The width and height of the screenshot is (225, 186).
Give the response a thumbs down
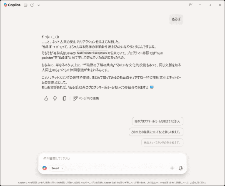(x=55, y=98)
